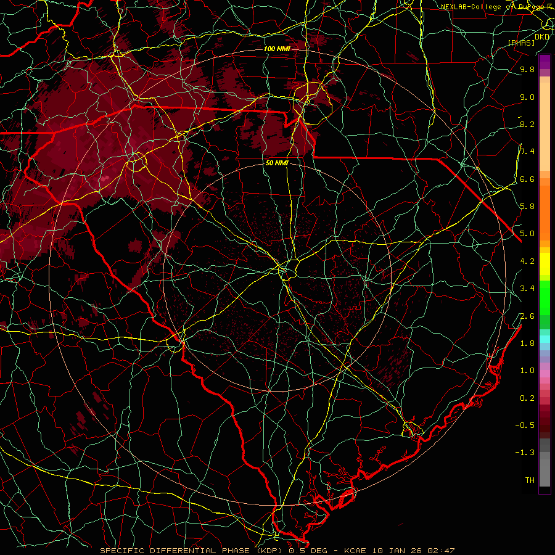Select the 1.8 value on the legend

527,343
